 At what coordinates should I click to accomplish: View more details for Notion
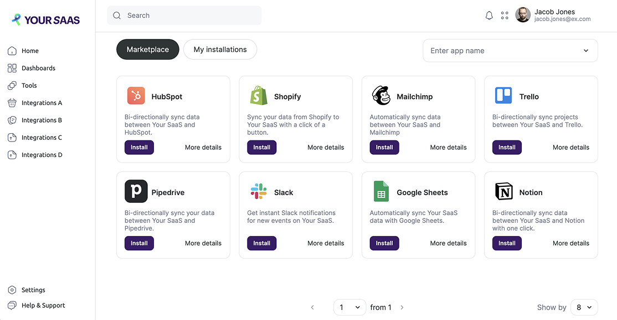pyautogui.click(x=571, y=243)
